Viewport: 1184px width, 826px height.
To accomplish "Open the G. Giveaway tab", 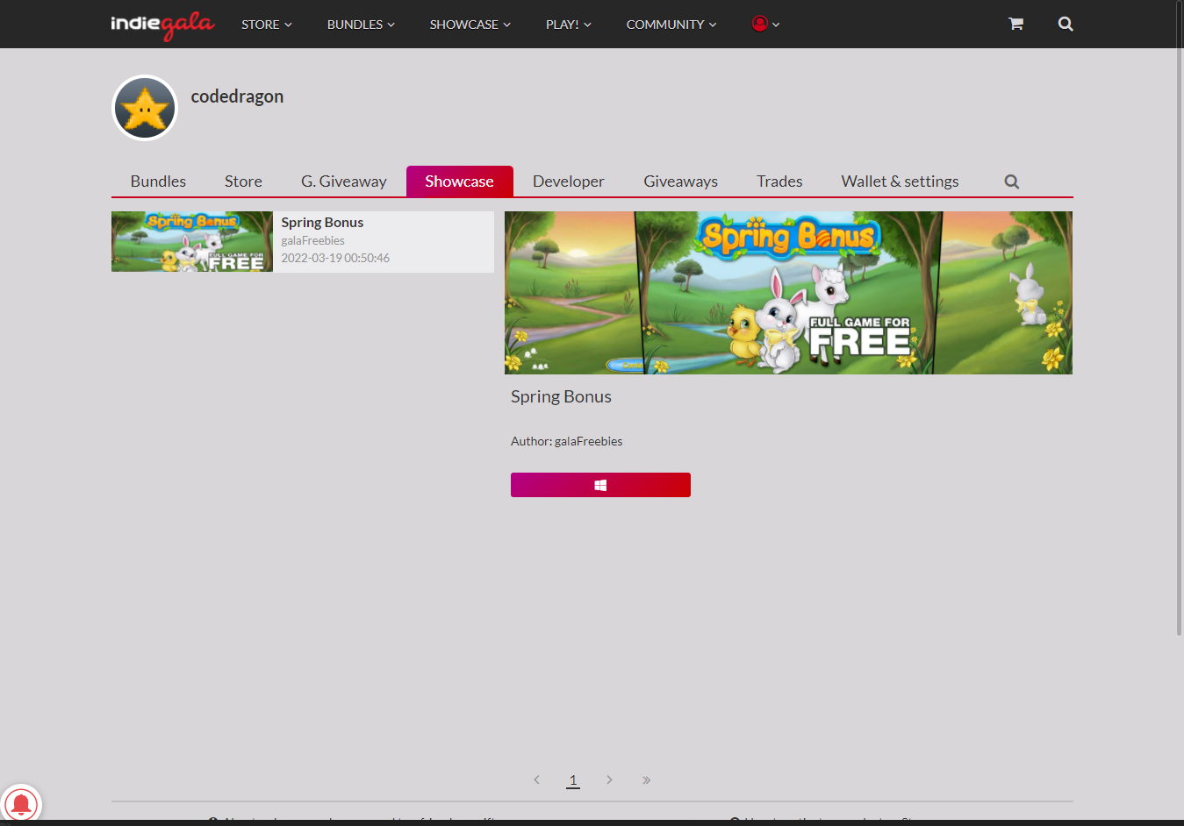I will pos(344,182).
